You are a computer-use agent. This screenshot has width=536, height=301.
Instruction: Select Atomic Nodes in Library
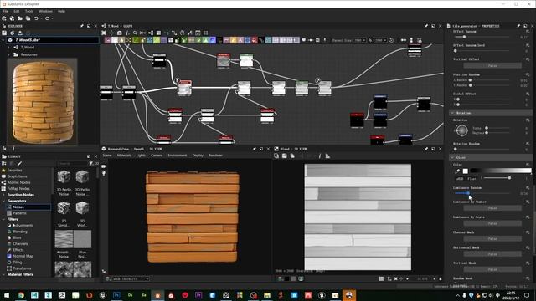coord(18,182)
